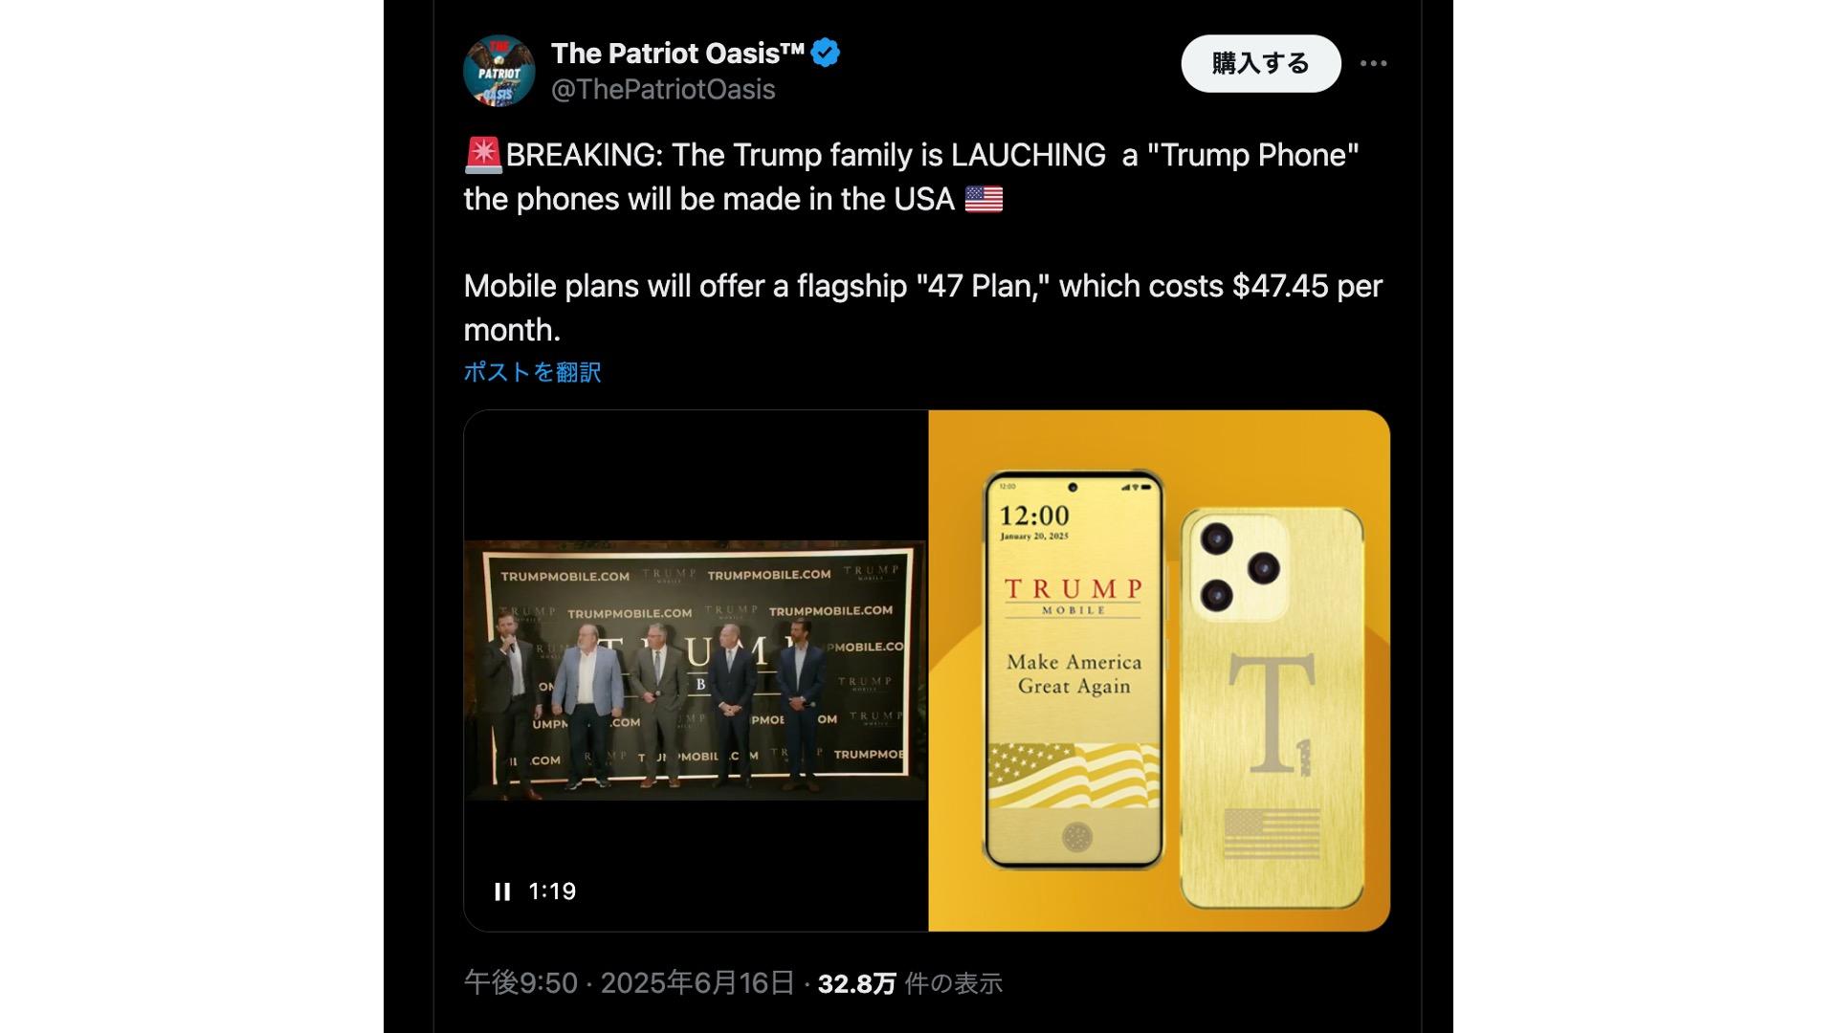Click the gold T1 phone back image
The image size is (1837, 1033).
(x=1273, y=708)
